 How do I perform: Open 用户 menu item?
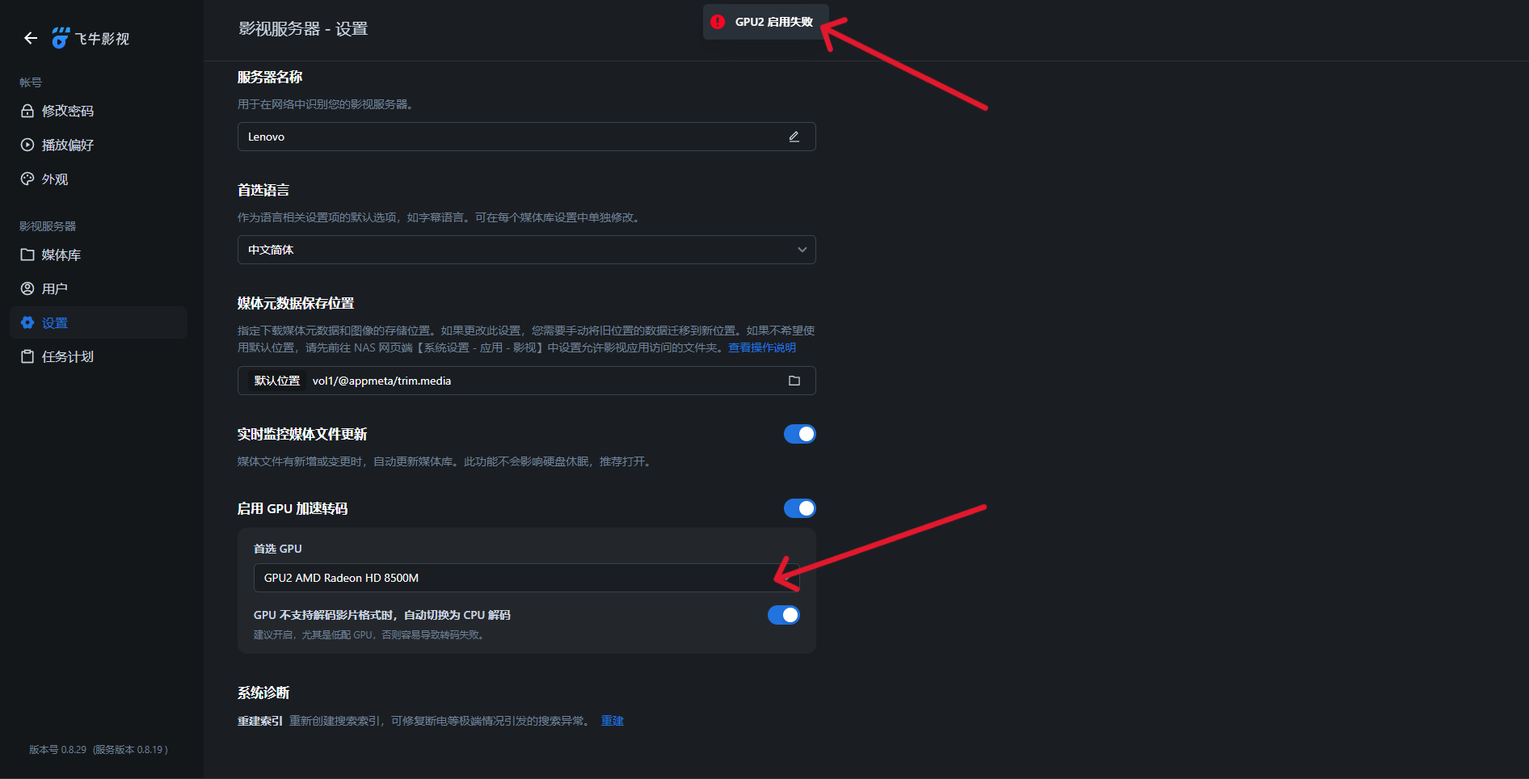[x=99, y=288]
